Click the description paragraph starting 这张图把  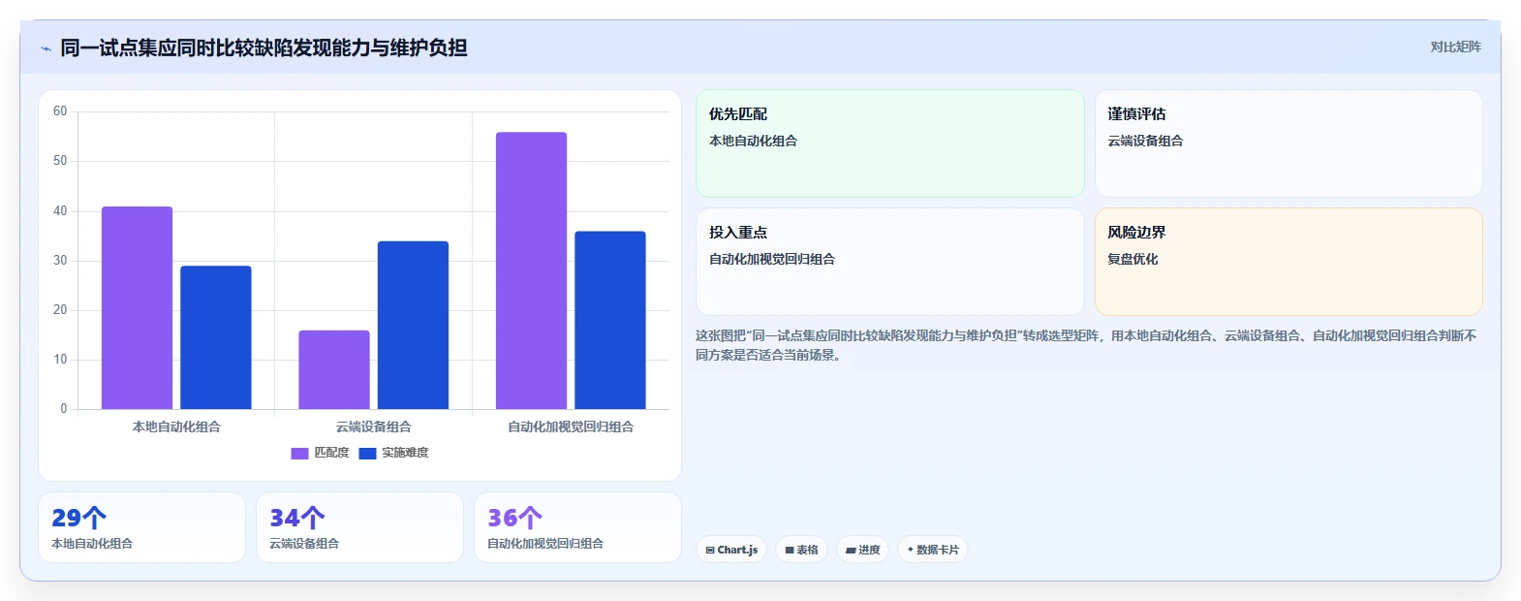pyautogui.click(x=1086, y=345)
